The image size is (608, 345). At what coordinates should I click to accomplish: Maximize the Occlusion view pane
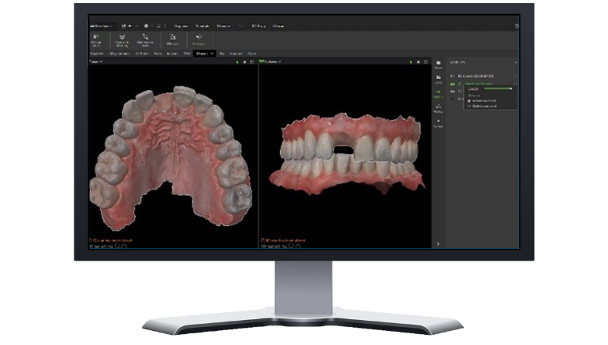(x=426, y=62)
